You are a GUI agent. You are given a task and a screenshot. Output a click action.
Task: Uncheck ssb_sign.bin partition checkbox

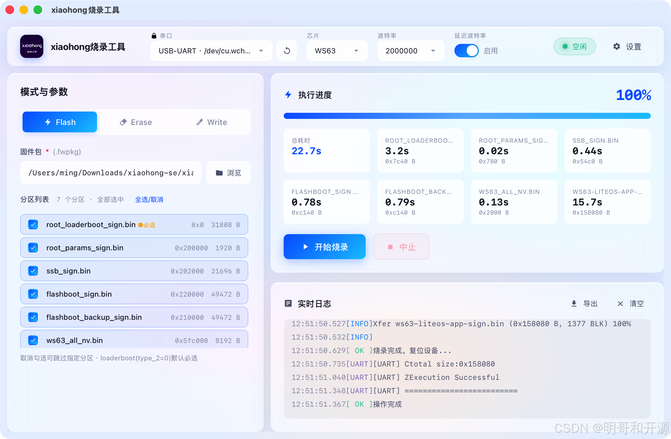[33, 271]
